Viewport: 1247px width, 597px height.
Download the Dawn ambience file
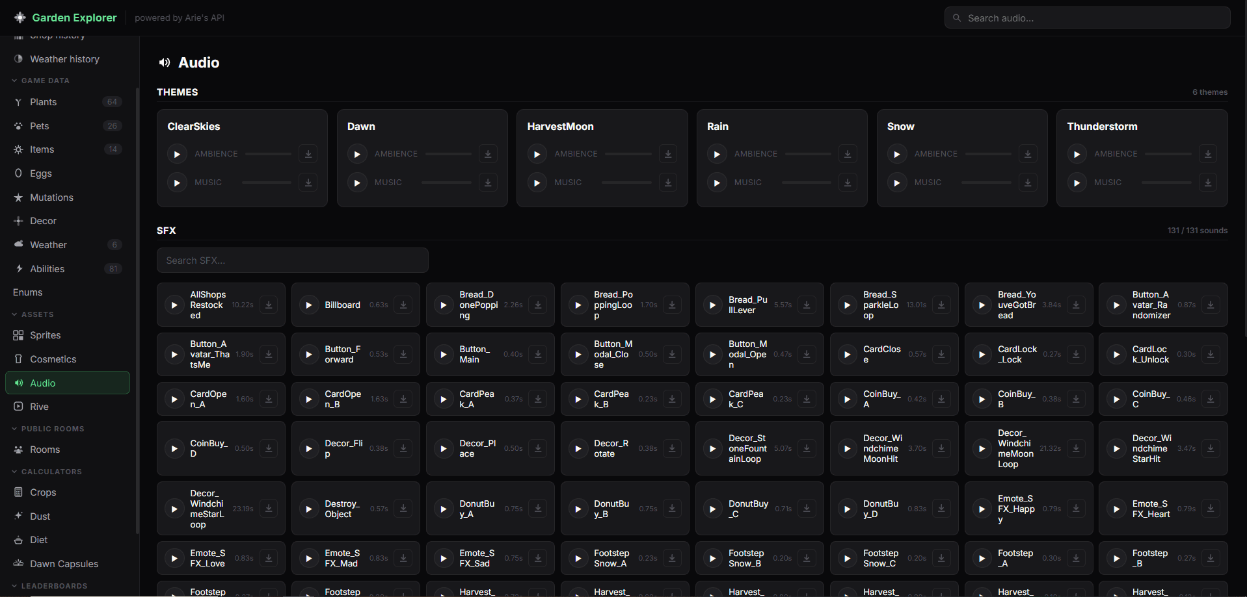click(488, 154)
